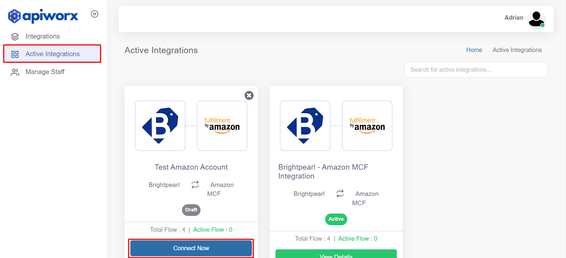Focus the search for active integrations field
Image resolution: width=566 pixels, height=258 pixels.
coord(476,70)
